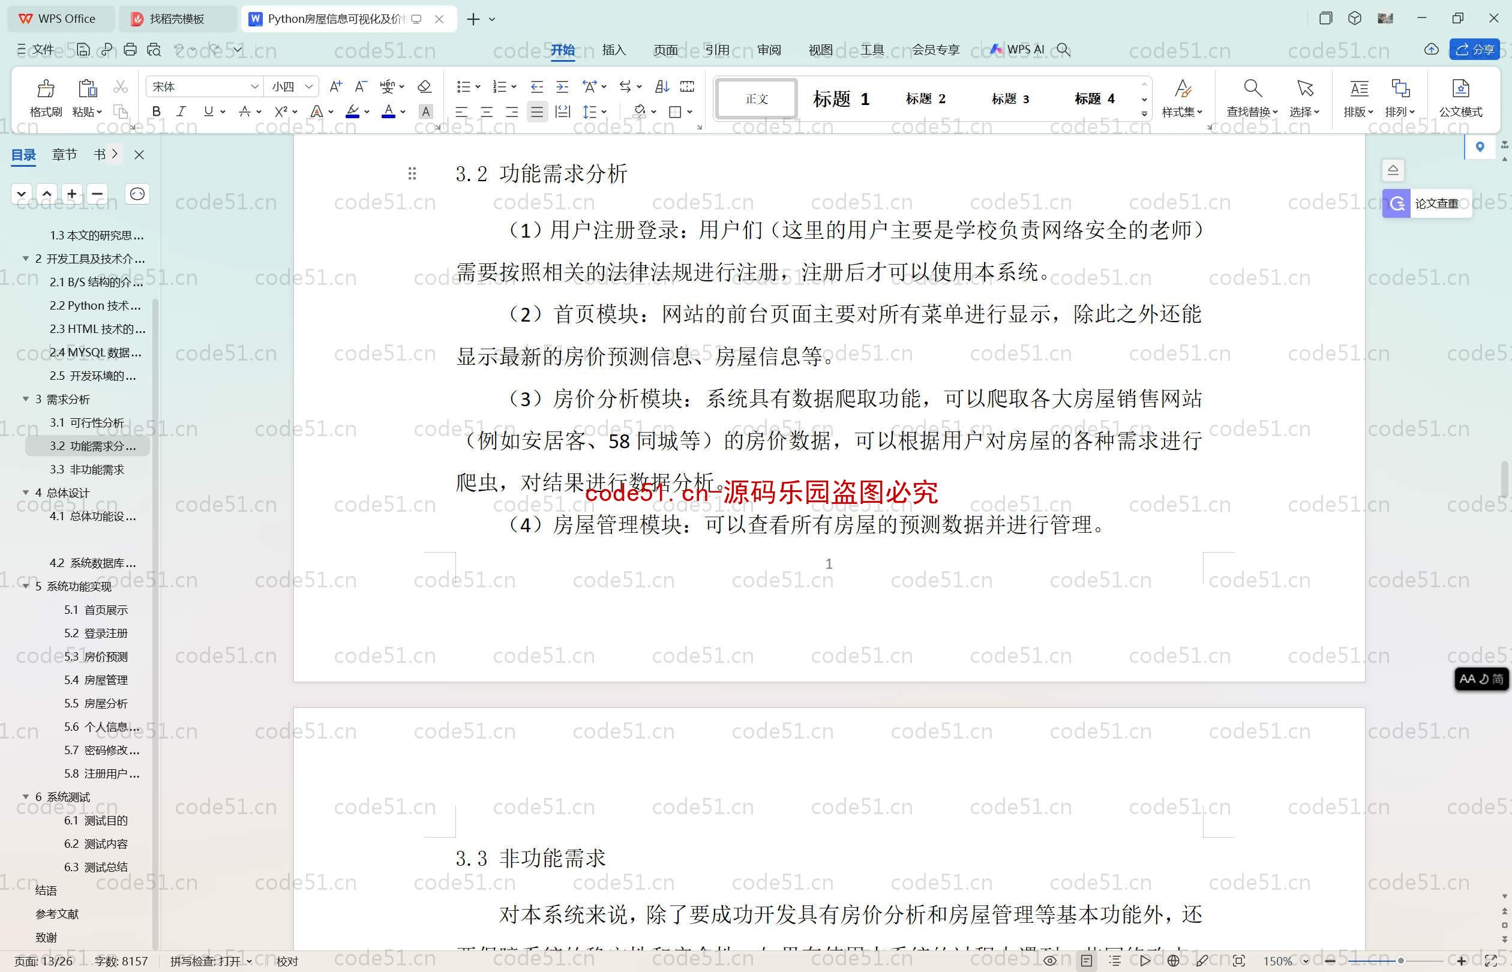This screenshot has height=972, width=1512.
Task: Toggle Bold formatting
Action: (156, 112)
